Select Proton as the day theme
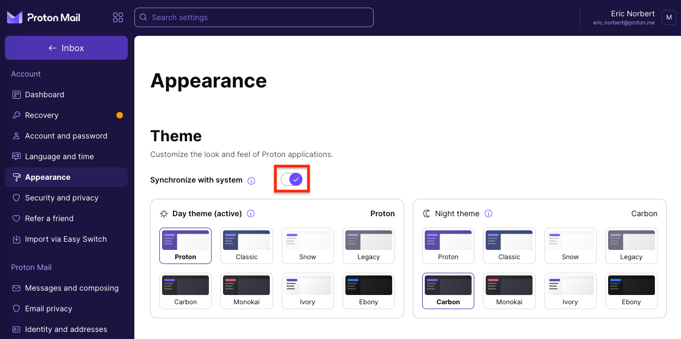 click(x=185, y=246)
